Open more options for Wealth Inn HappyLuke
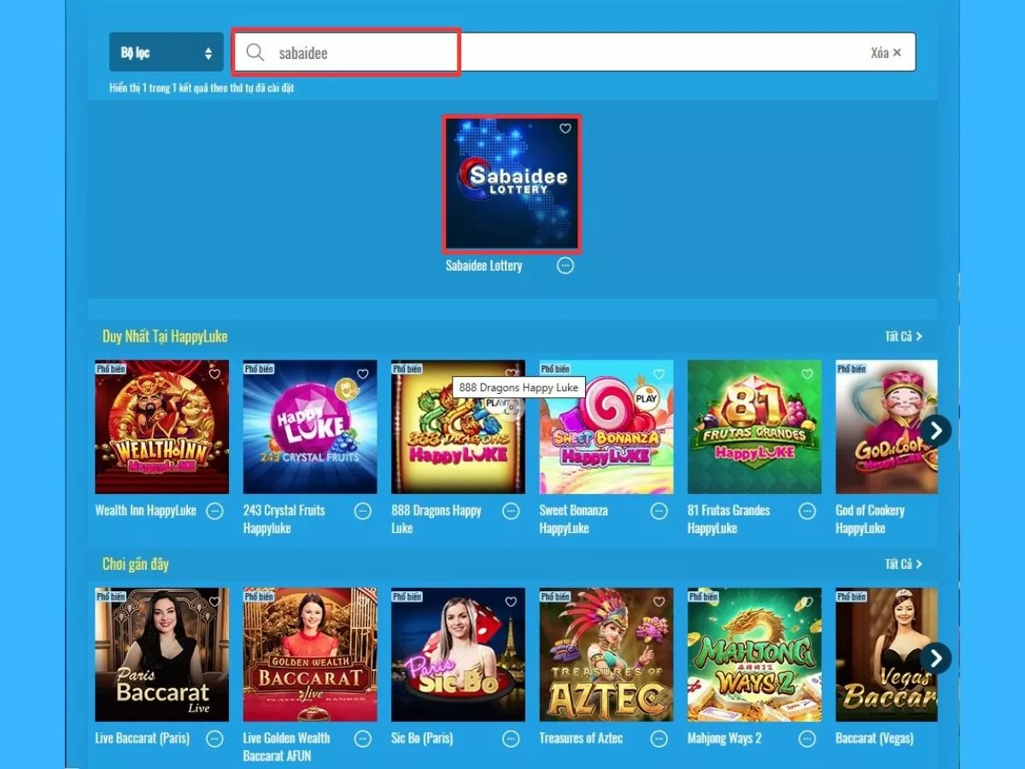This screenshot has width=1025, height=769. [x=215, y=511]
